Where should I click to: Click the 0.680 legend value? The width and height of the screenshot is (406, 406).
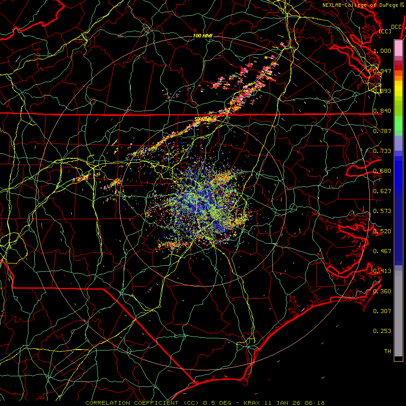click(382, 171)
